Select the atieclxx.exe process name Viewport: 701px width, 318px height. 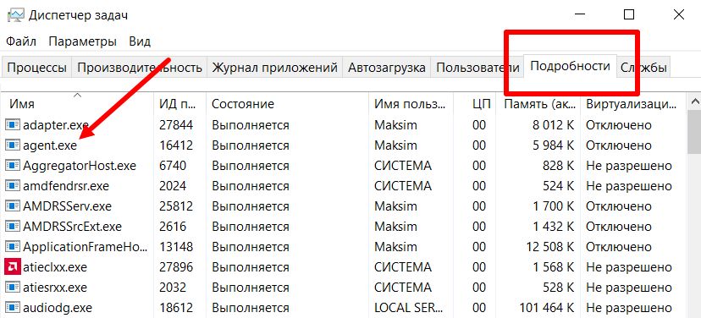coord(55,267)
